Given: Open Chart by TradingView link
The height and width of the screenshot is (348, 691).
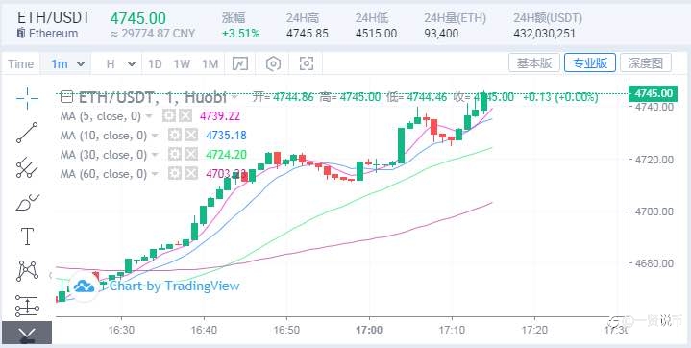Looking at the screenshot, I should pyautogui.click(x=174, y=286).
